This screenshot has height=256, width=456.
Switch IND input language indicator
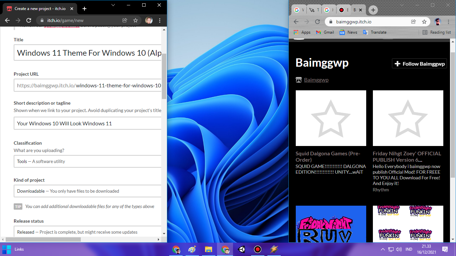409,249
